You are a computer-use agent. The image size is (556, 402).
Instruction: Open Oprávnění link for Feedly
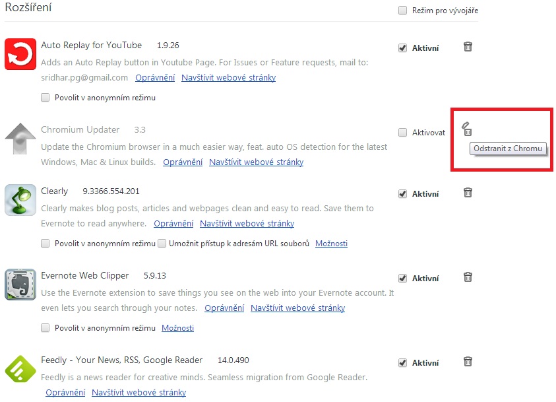(65, 392)
